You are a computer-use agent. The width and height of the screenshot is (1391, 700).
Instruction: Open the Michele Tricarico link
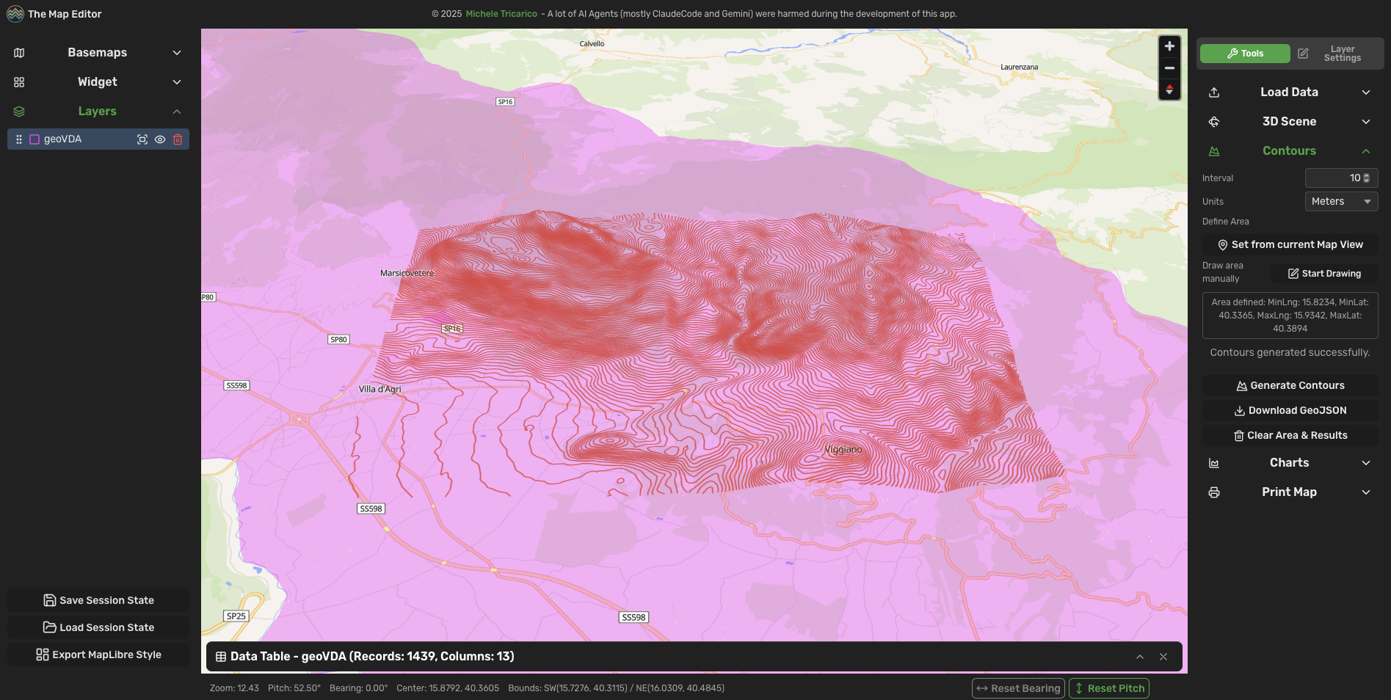(x=501, y=13)
